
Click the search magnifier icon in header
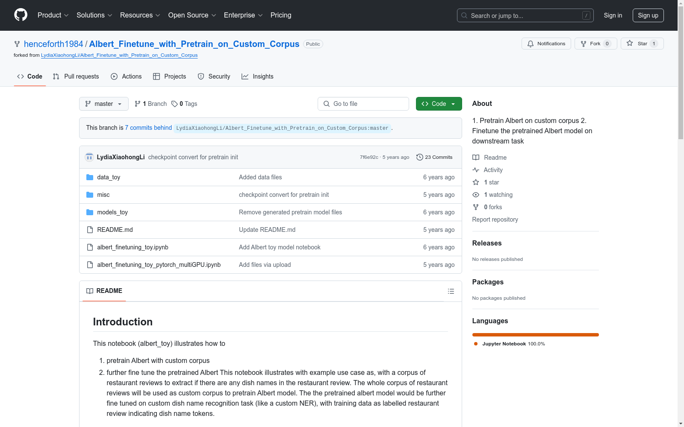click(x=464, y=15)
